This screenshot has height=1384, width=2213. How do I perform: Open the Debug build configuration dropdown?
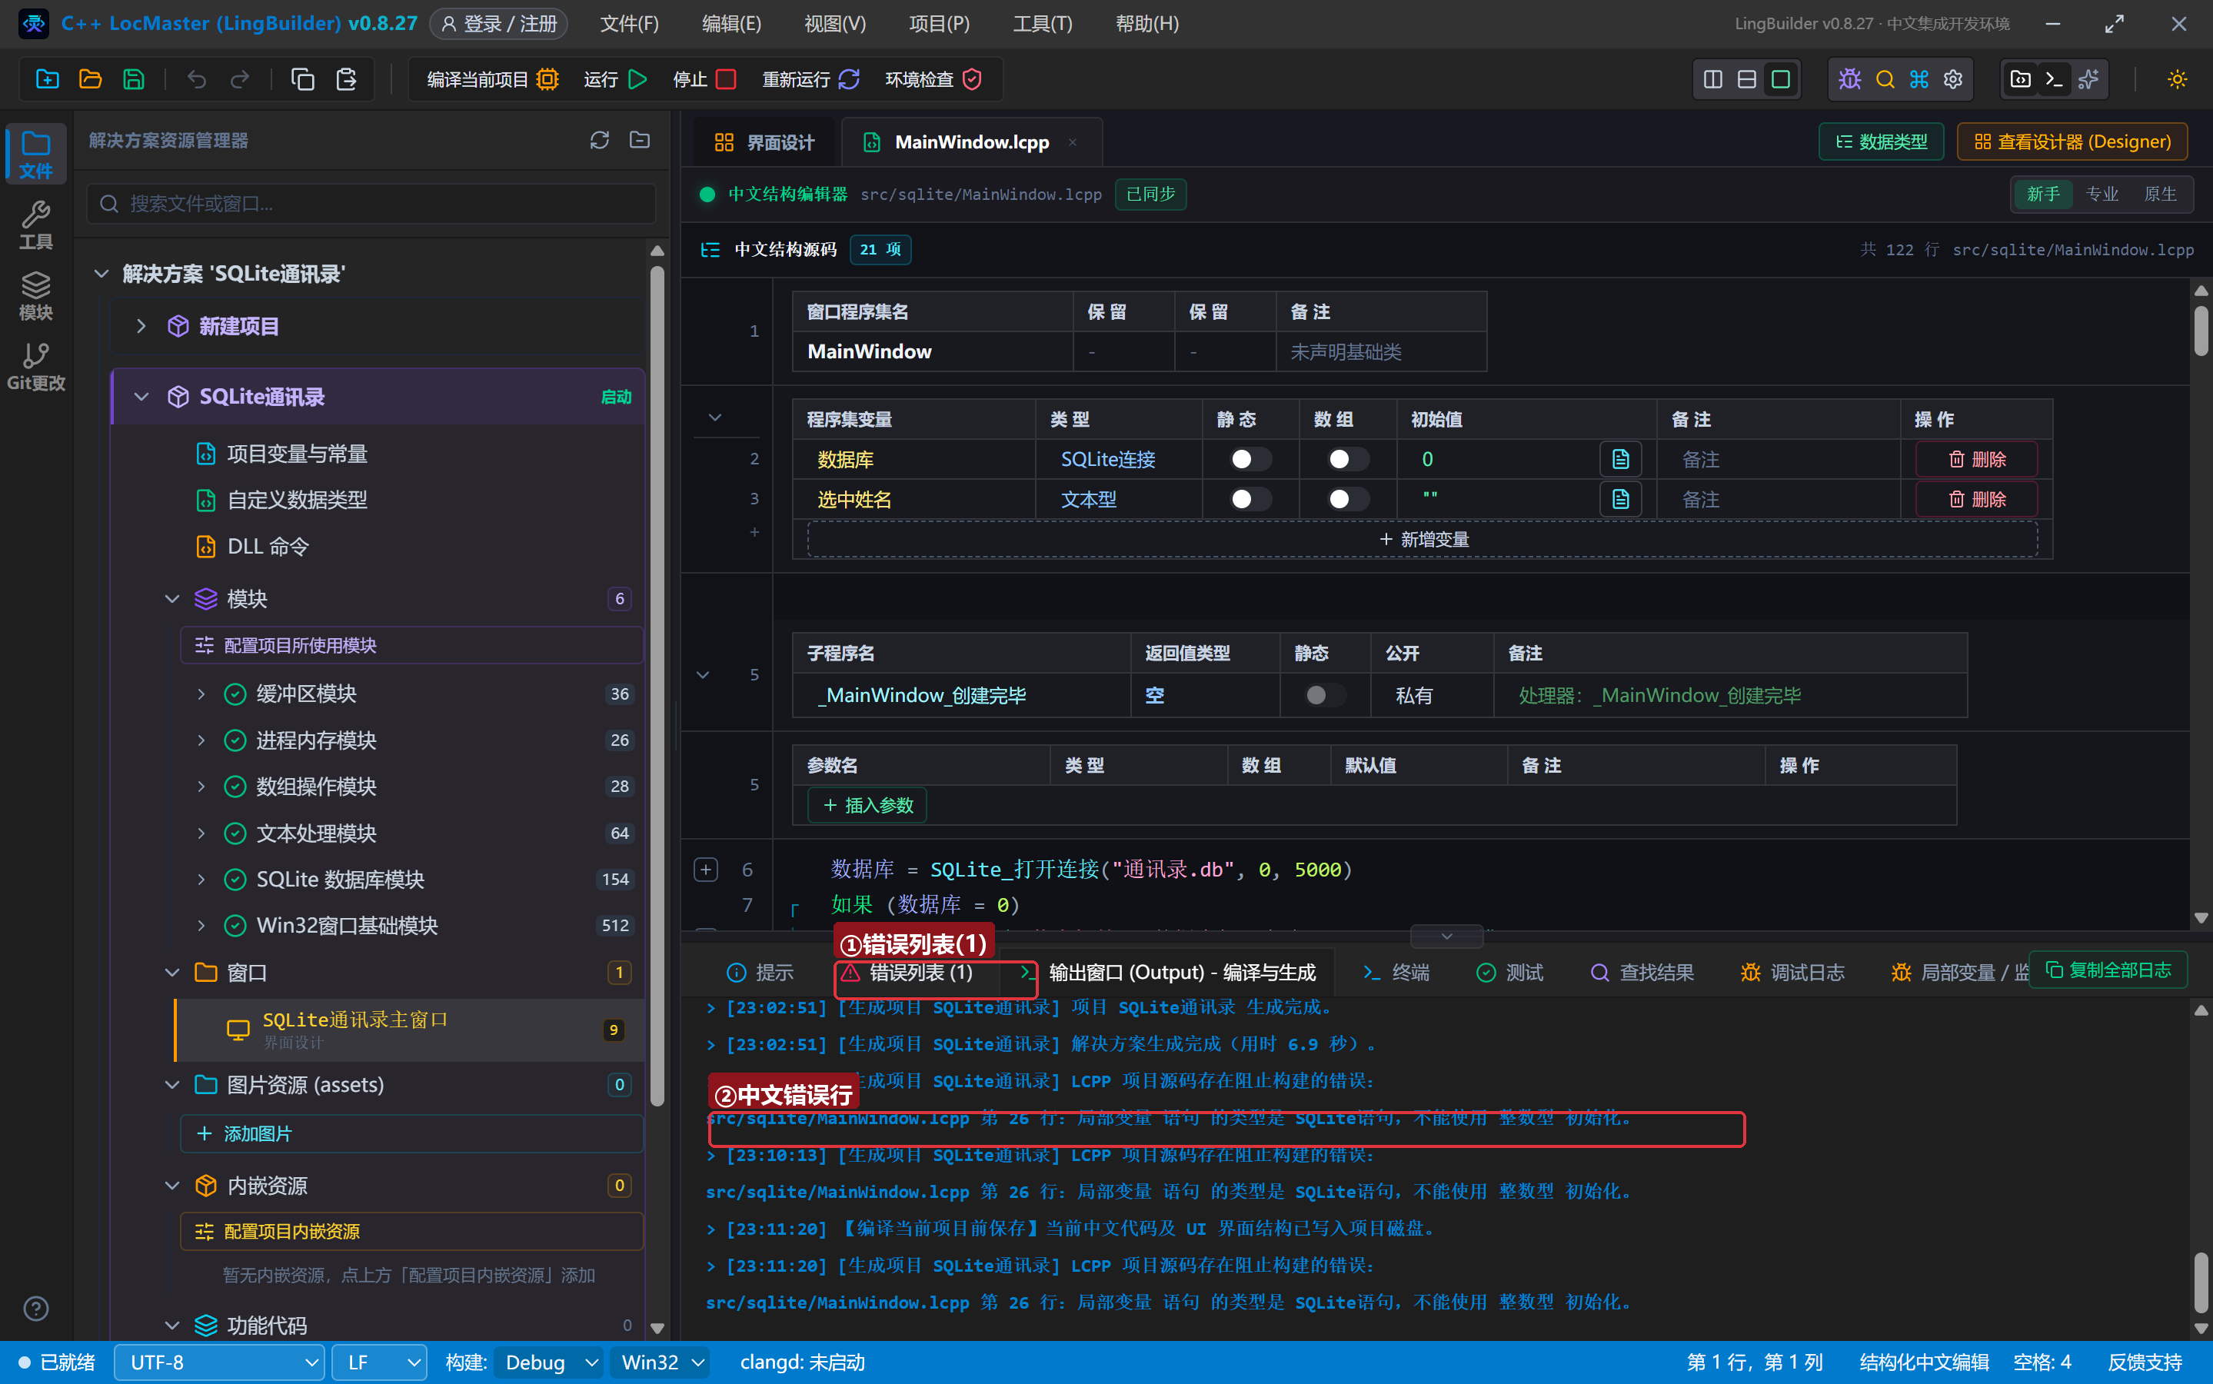point(549,1363)
